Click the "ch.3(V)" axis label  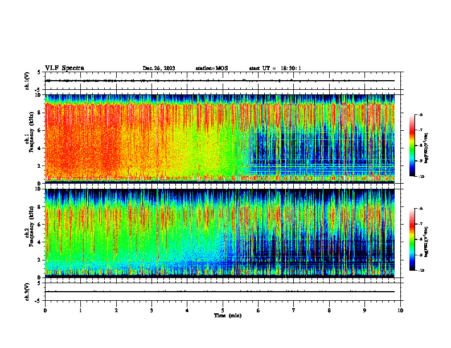[27, 292]
